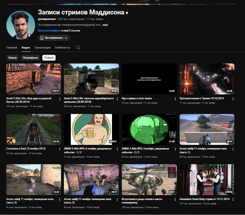Play thumbnail of ArmA 3 сбор дури video
Image resolution: width=245 pixels, height=215 pixels.
click(x=34, y=79)
